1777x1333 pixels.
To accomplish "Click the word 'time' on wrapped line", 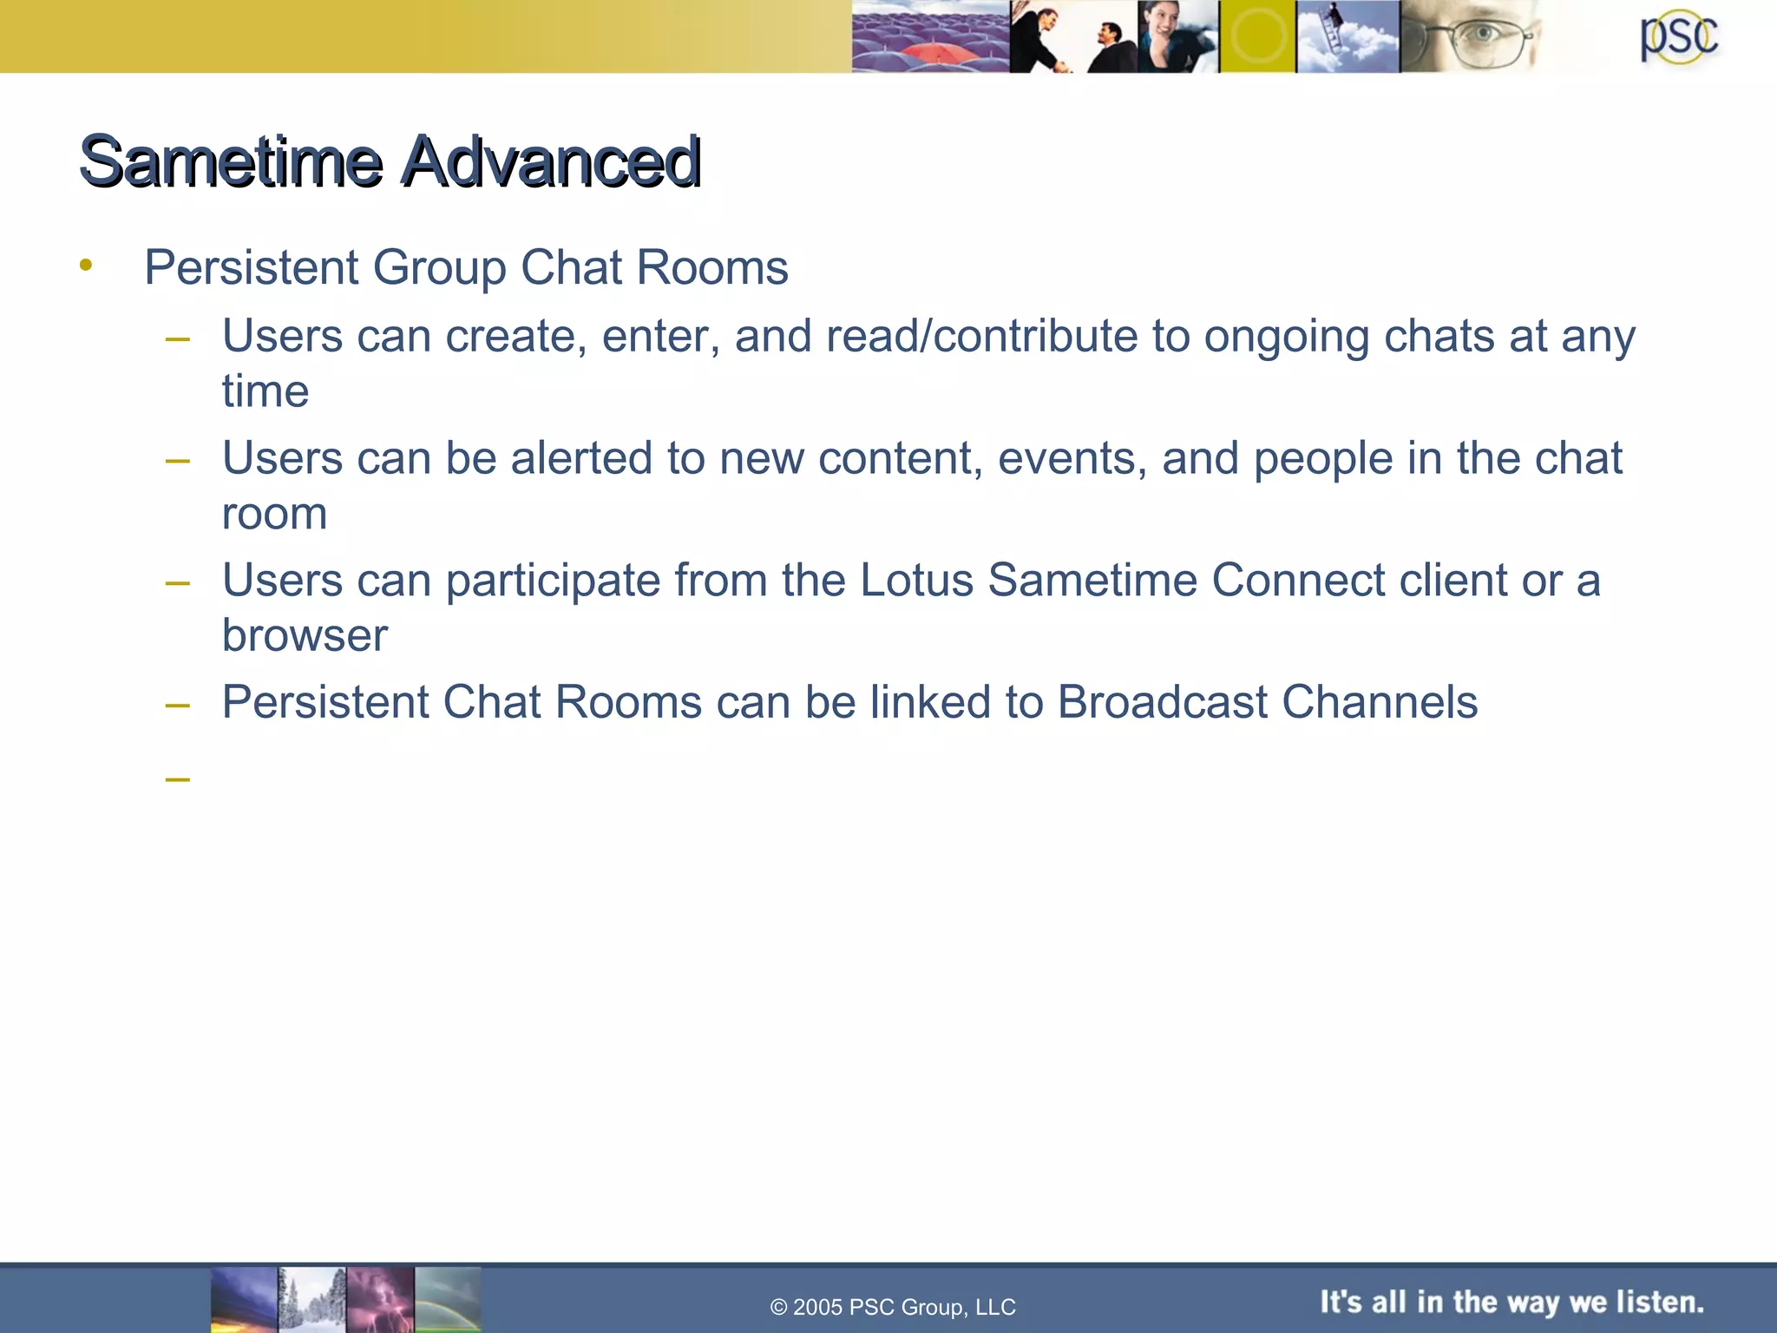I will (x=266, y=391).
